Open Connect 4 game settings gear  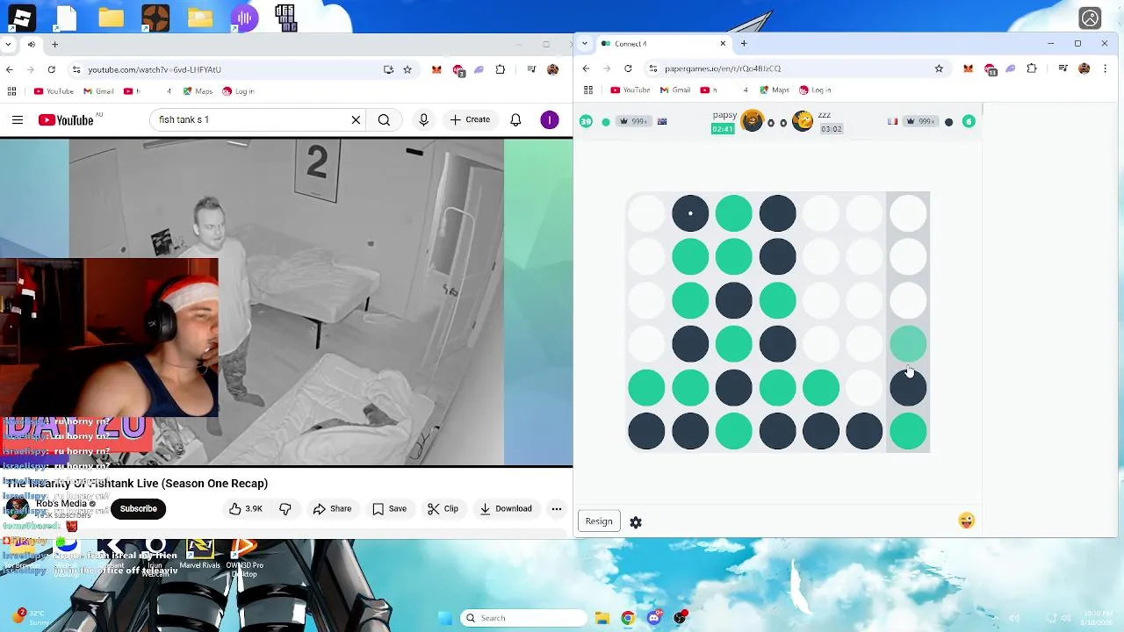point(636,522)
